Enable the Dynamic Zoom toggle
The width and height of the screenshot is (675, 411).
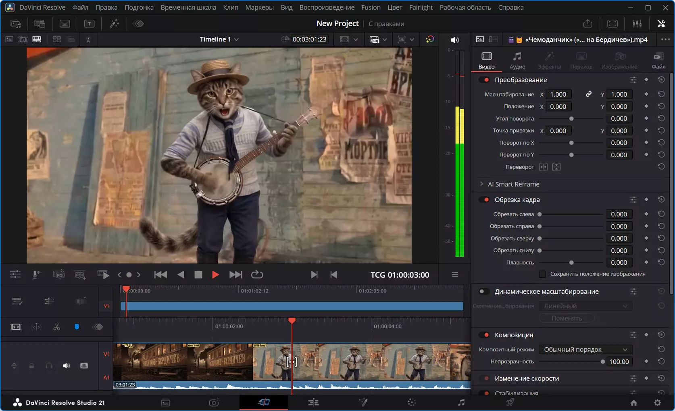(484, 291)
